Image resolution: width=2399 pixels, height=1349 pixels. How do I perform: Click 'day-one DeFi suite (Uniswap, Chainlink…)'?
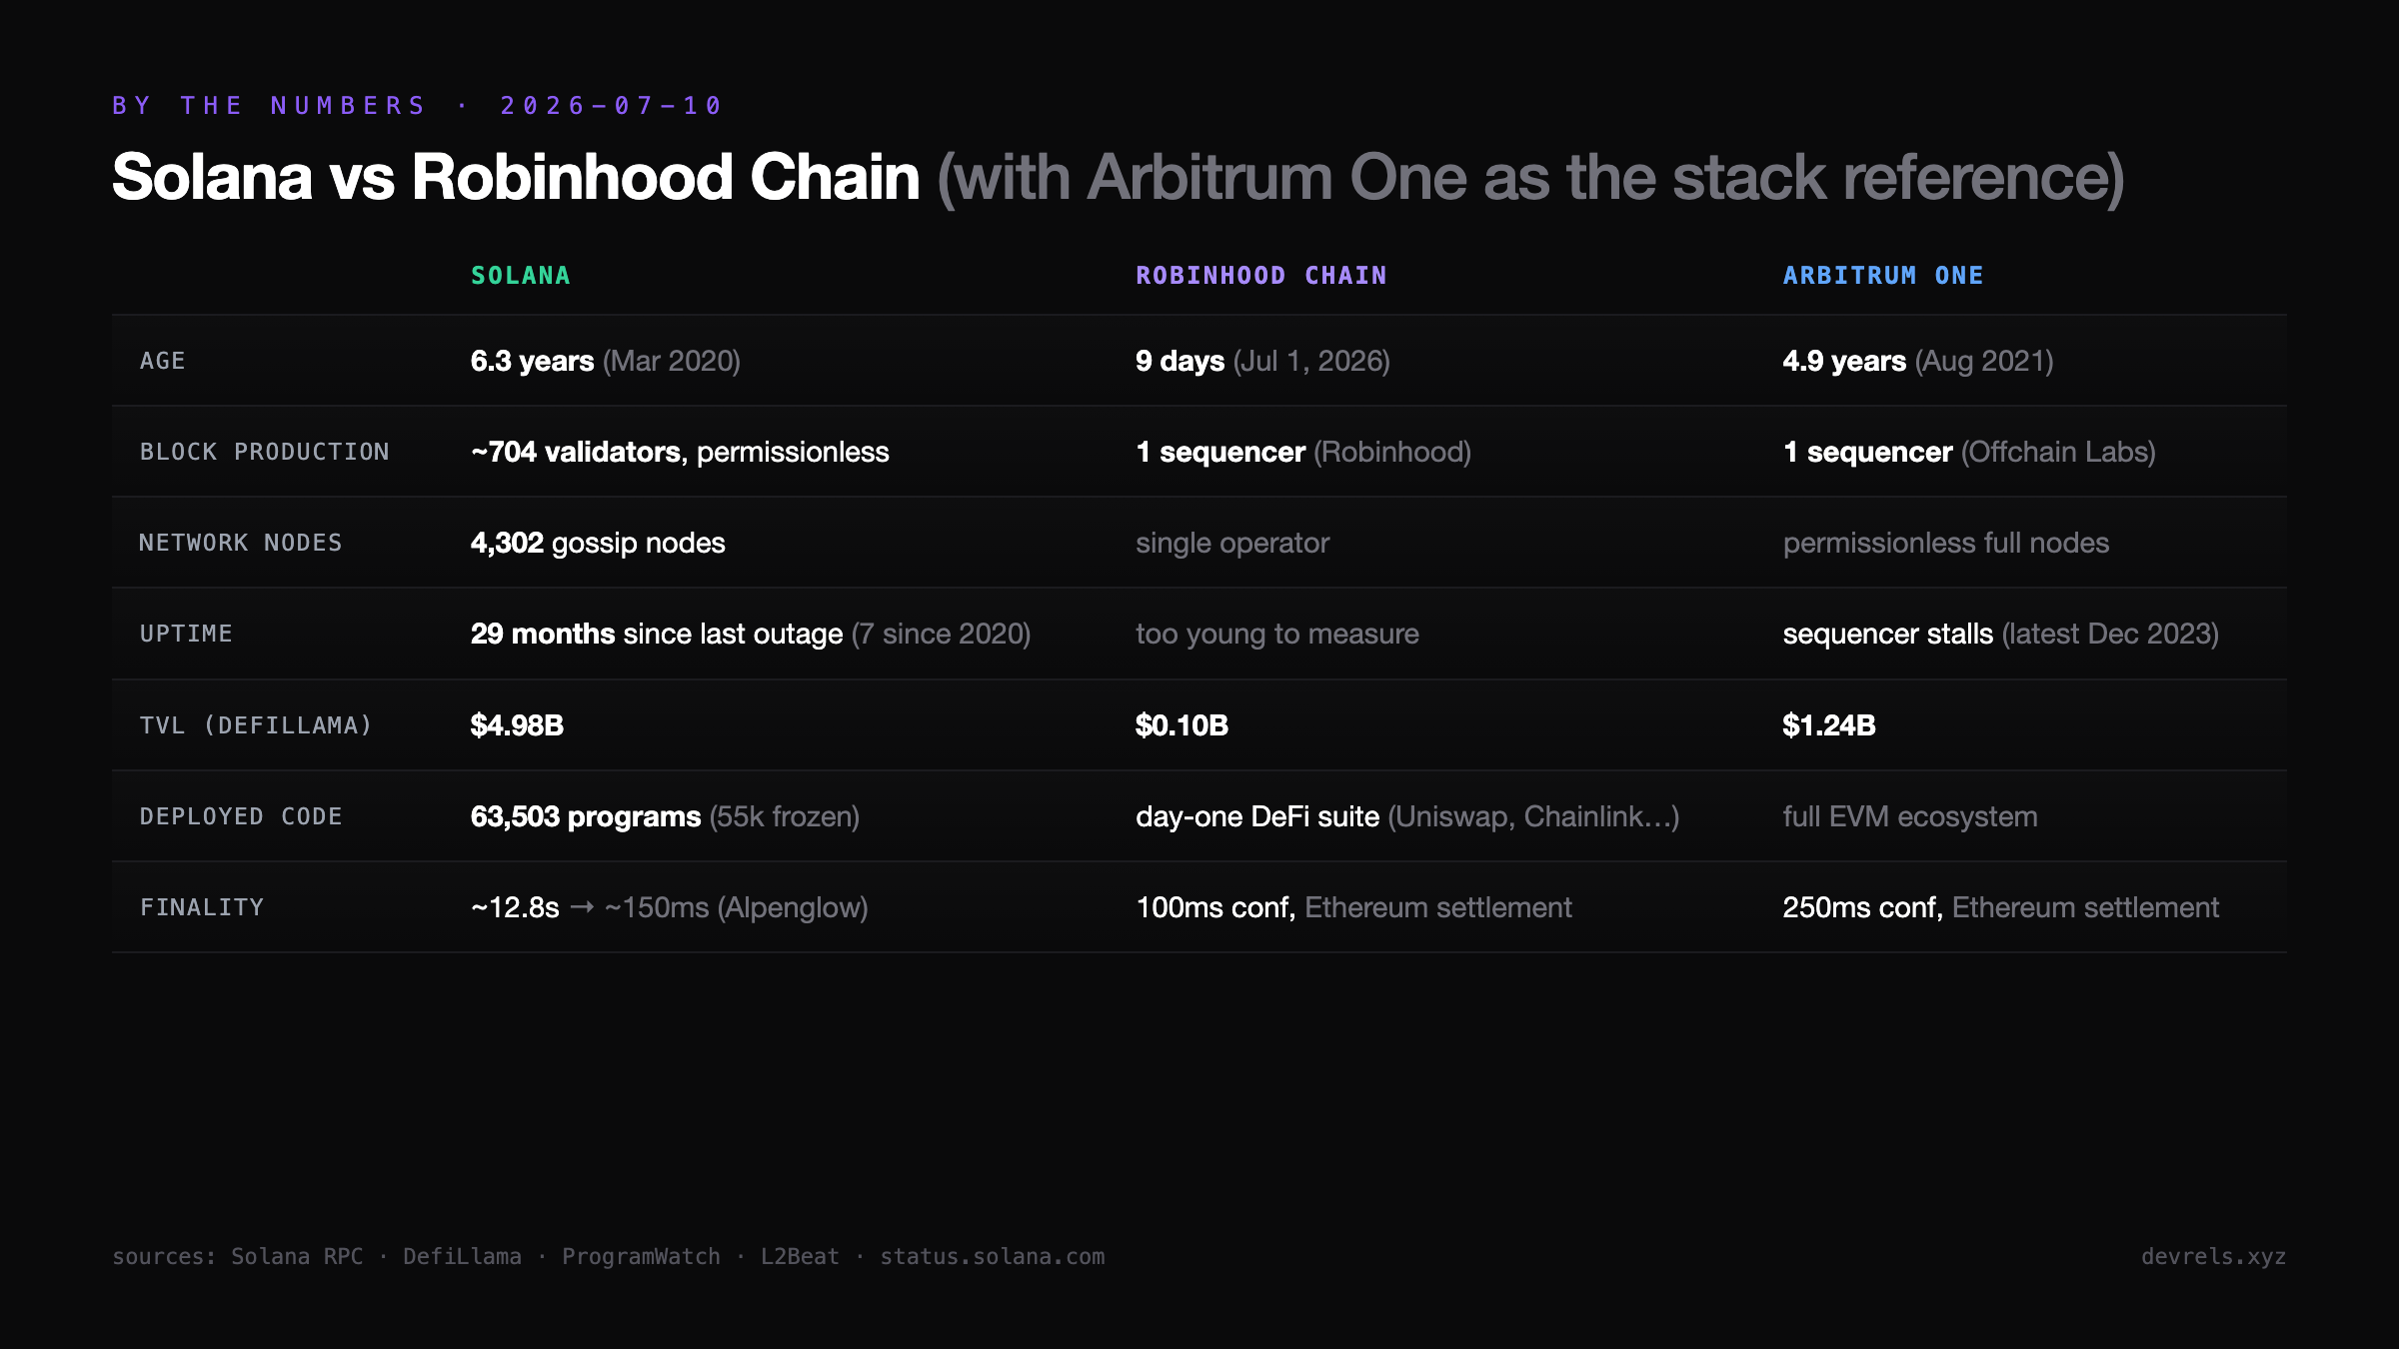tap(1407, 816)
